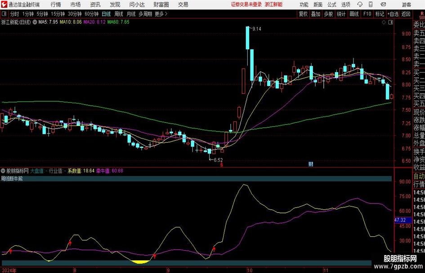Switch to the 60分钟 period tab
Viewport: 425px width, 273px height.
[91, 14]
